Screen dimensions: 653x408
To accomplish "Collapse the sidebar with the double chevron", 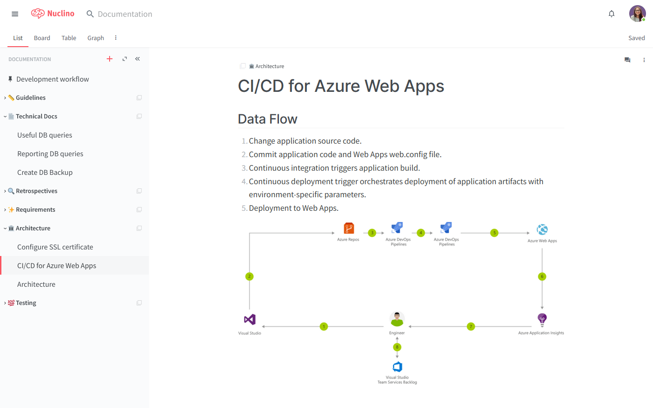I will 137,59.
